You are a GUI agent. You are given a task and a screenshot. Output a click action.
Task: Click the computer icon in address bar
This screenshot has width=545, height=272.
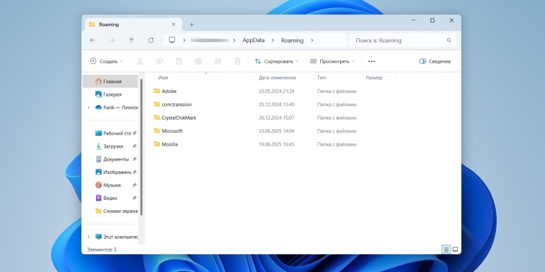tap(172, 40)
